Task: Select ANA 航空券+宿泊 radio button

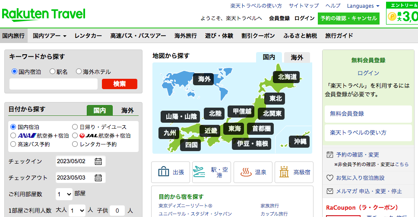Action: click(13, 136)
